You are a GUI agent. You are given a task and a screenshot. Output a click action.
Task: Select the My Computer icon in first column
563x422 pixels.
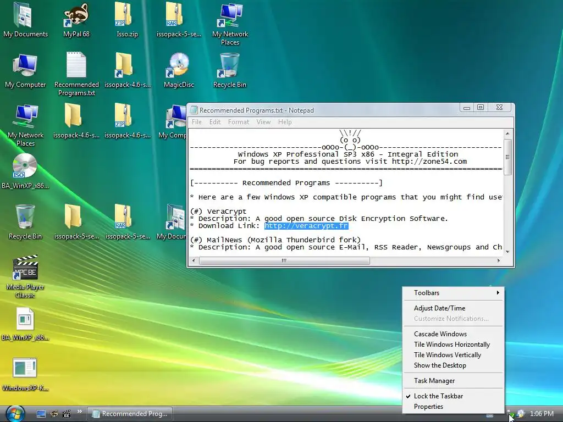[25, 71]
